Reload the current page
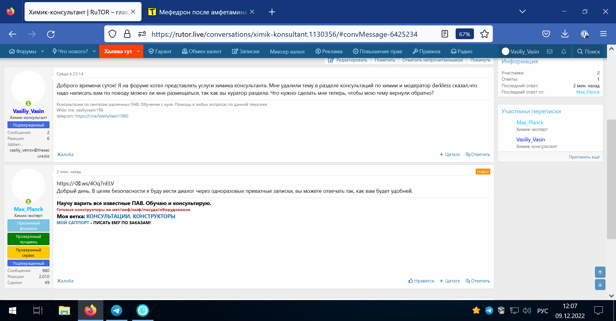616x321 pixels. tap(51, 34)
